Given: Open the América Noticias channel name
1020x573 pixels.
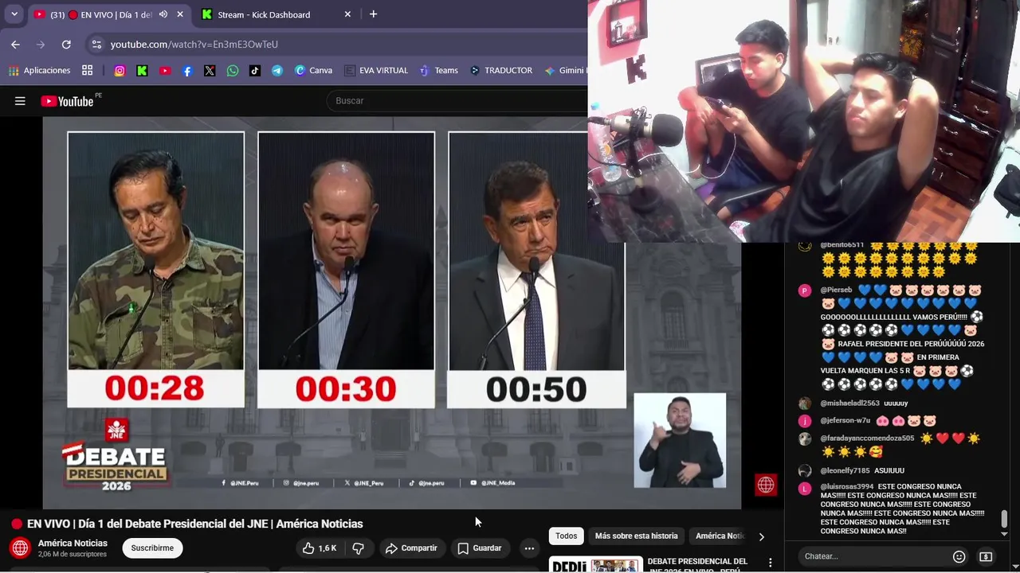Looking at the screenshot, I should point(73,543).
